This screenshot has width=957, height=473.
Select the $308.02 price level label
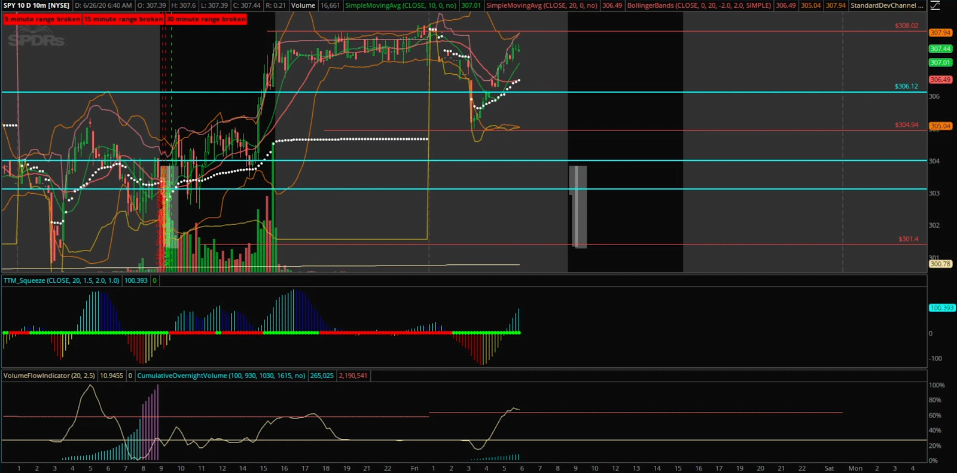tap(906, 26)
